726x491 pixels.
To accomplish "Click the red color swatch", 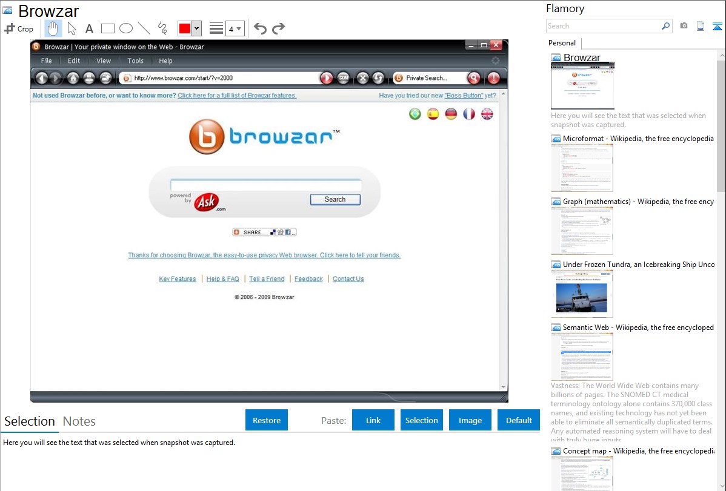I will [x=185, y=28].
